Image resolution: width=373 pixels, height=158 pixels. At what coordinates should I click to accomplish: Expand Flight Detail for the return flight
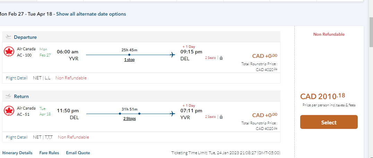(x=17, y=137)
